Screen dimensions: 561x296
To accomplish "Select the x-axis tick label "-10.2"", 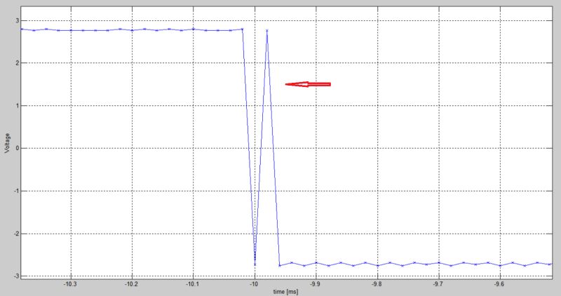I will pos(131,284).
